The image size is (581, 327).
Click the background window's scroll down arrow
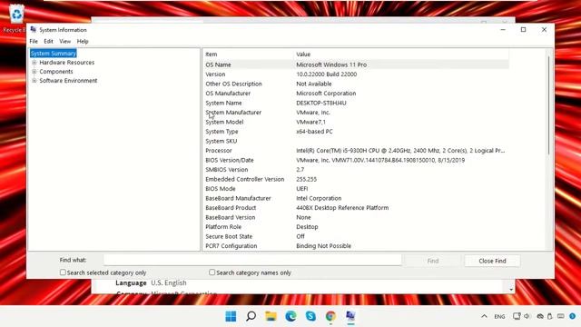point(511,289)
